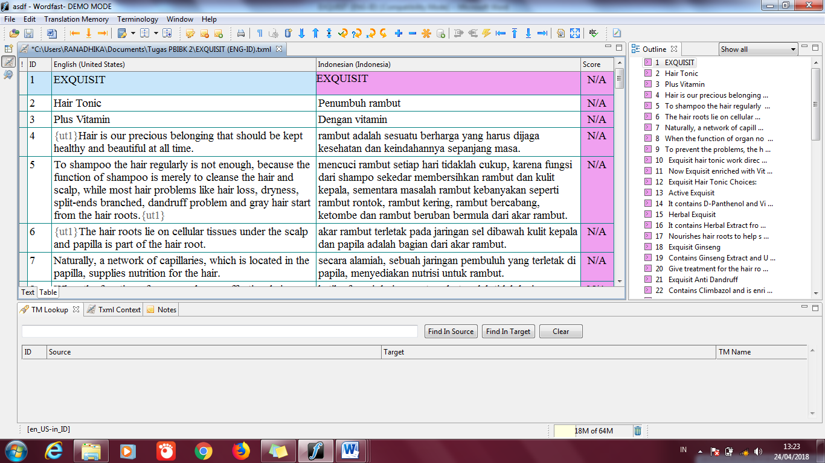Image resolution: width=825 pixels, height=463 pixels.
Task: Click the orange right arrow toolbar icon
Action: [x=102, y=34]
